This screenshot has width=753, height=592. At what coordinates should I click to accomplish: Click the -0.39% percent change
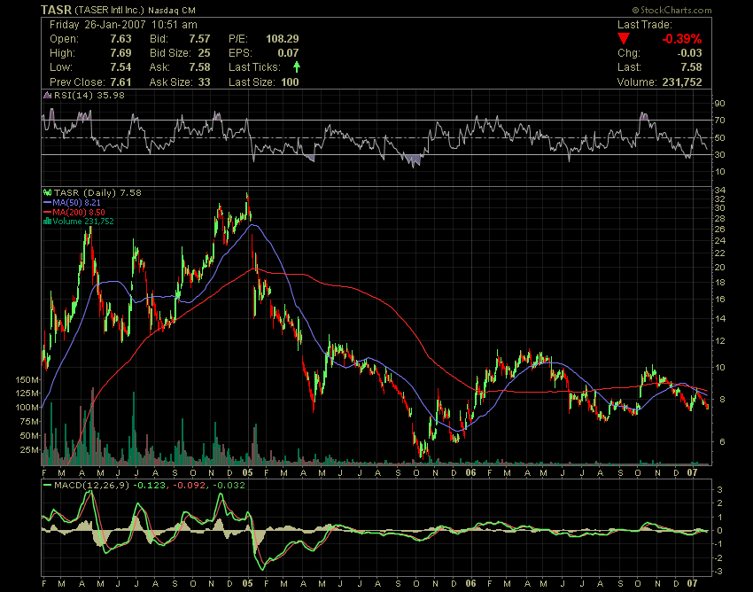[x=681, y=39]
